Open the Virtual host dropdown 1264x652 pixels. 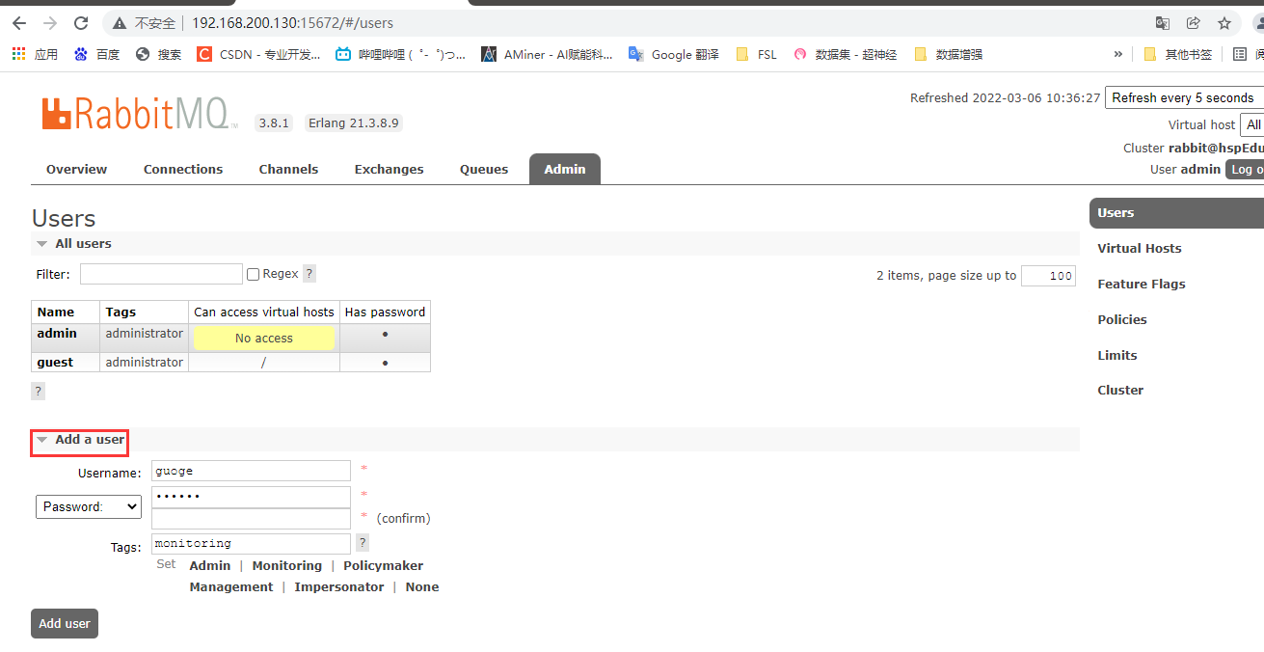pyautogui.click(x=1251, y=124)
